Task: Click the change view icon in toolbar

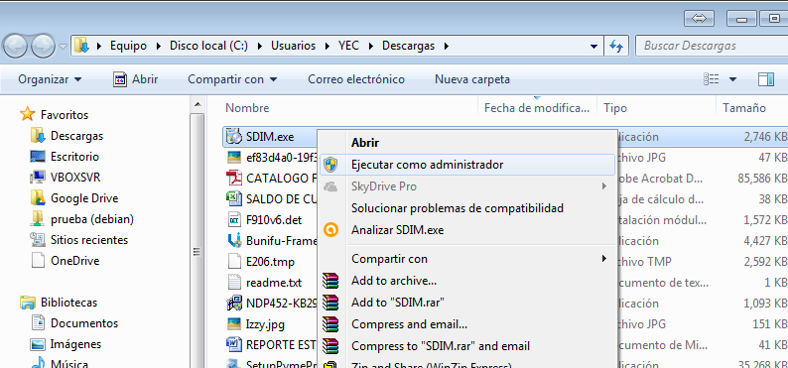Action: [x=712, y=79]
